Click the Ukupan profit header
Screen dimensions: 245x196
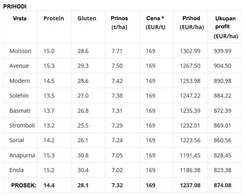[x=226, y=27]
